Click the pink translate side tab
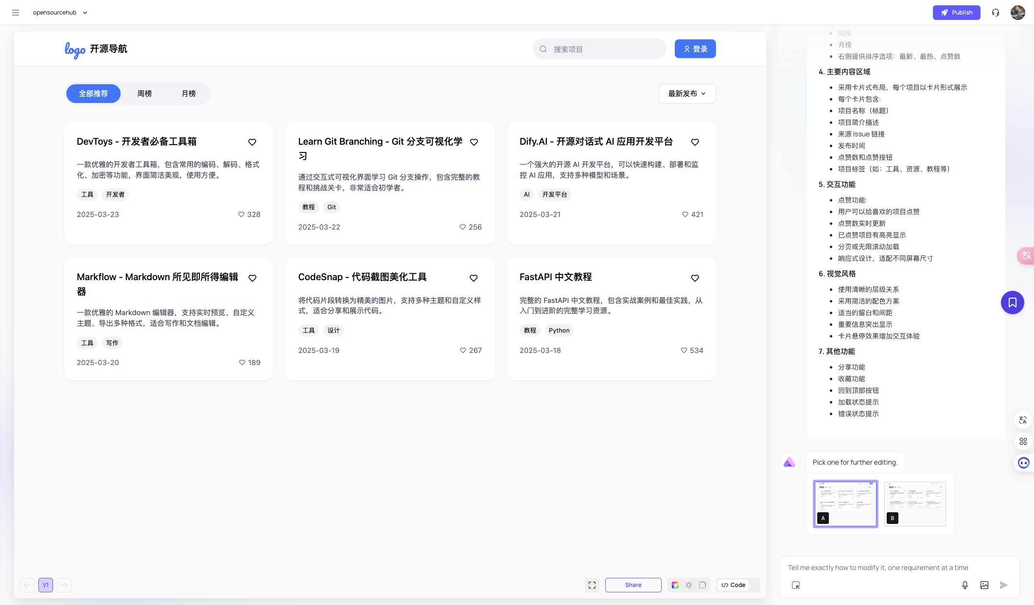This screenshot has width=1034, height=605. [1026, 255]
